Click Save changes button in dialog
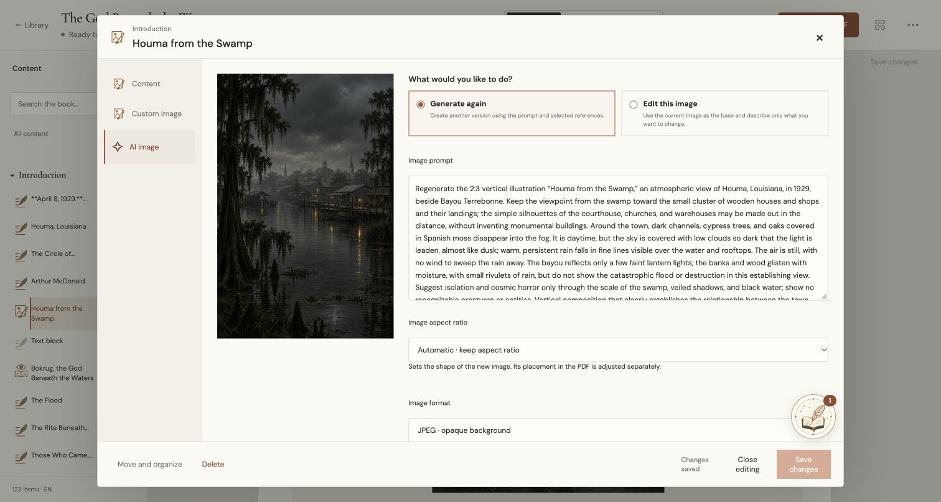 [803, 464]
